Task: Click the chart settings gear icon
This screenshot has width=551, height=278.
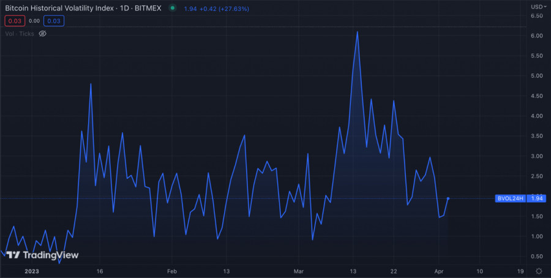Action: coord(538,271)
